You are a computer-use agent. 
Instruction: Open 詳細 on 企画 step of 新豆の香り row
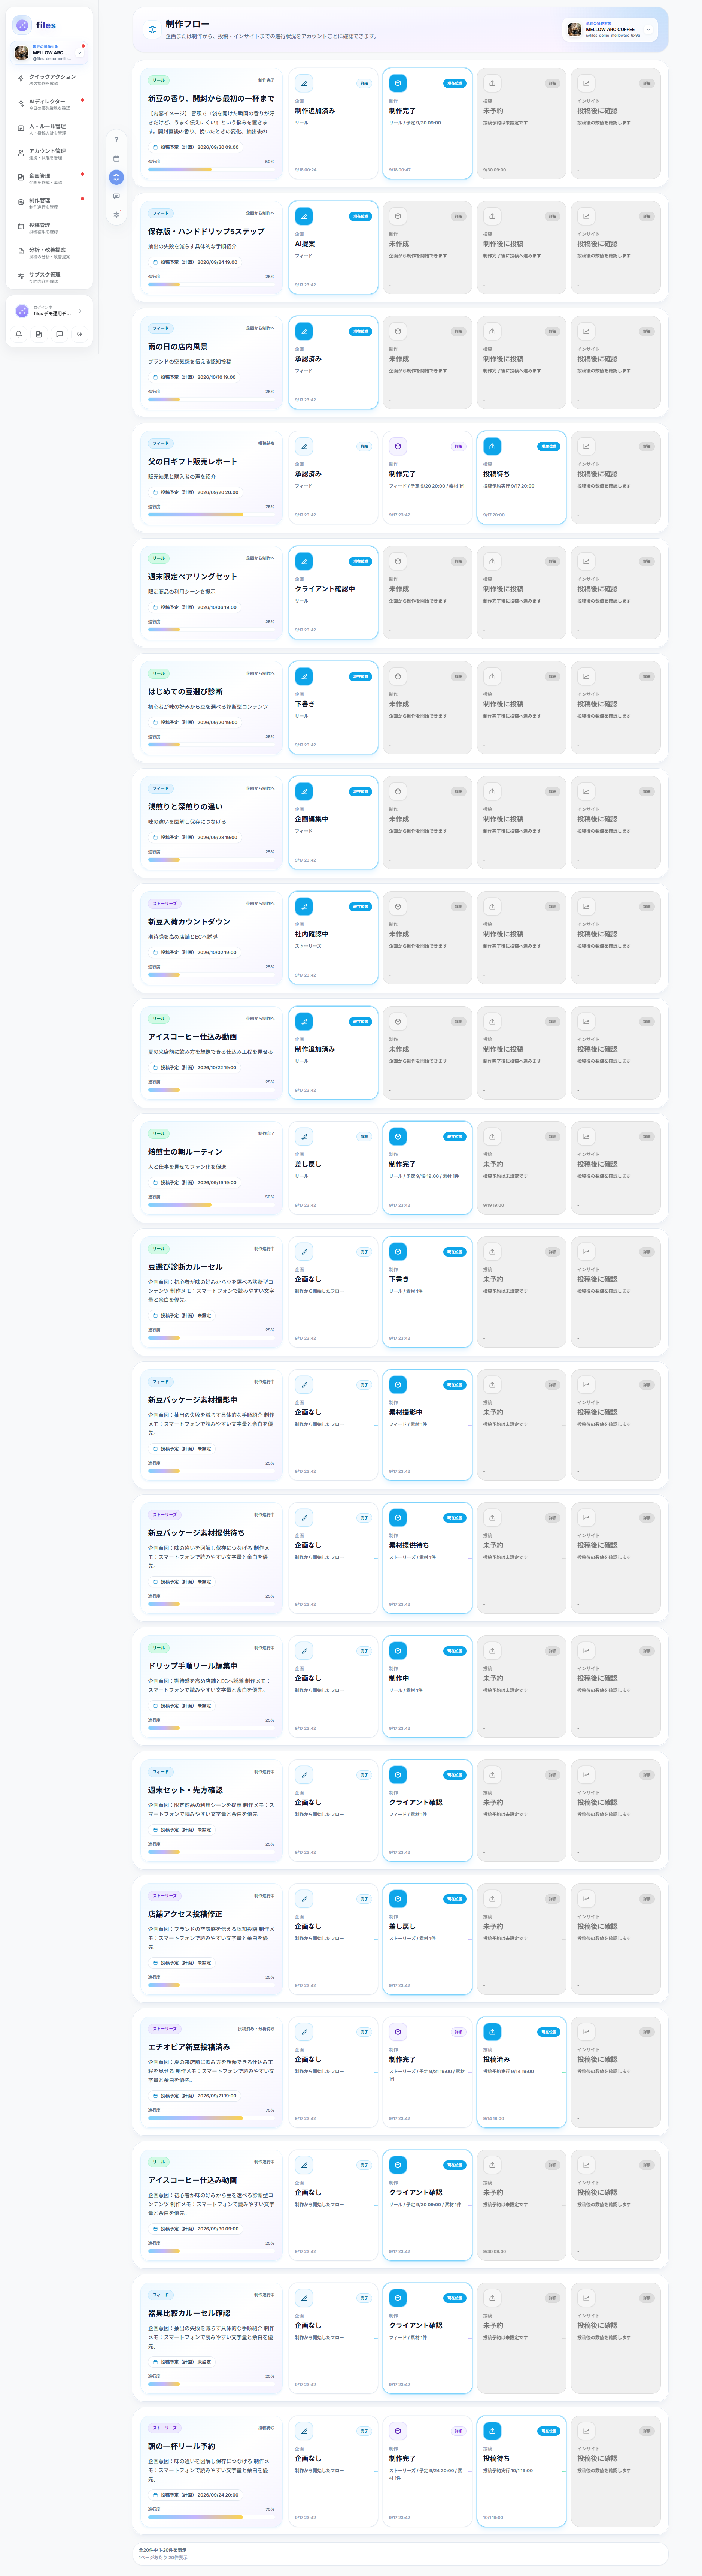(365, 83)
